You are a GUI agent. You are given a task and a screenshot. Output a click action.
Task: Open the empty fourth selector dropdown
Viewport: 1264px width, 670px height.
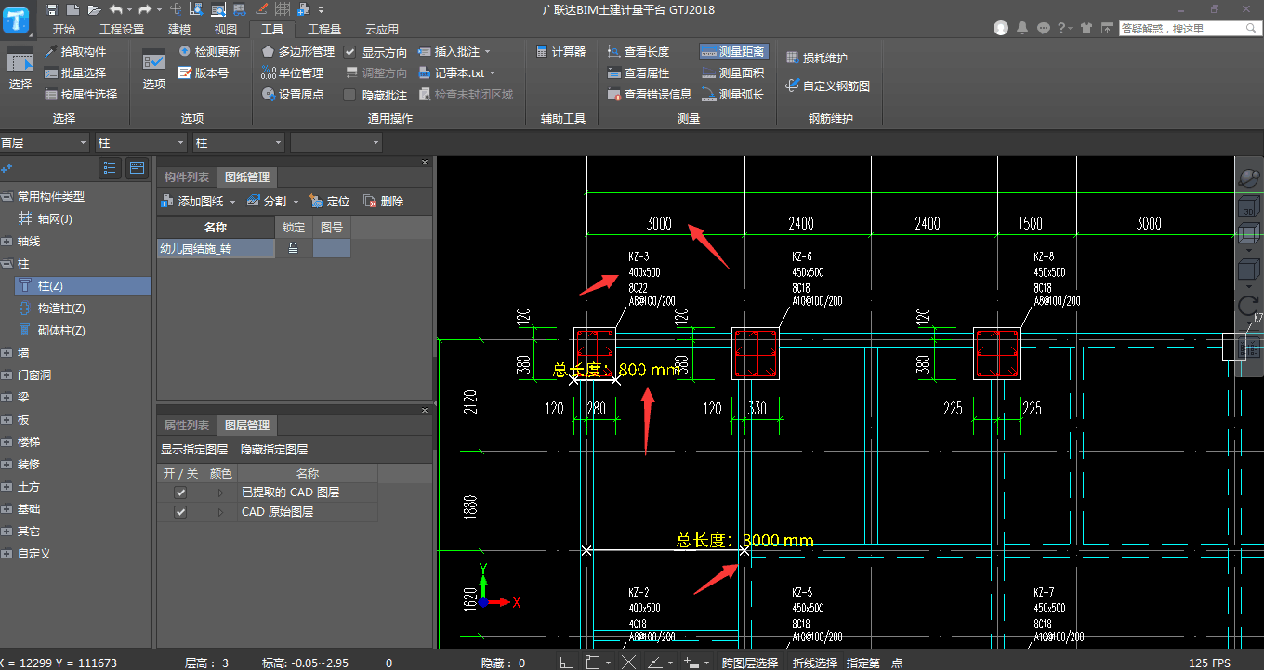coord(336,143)
